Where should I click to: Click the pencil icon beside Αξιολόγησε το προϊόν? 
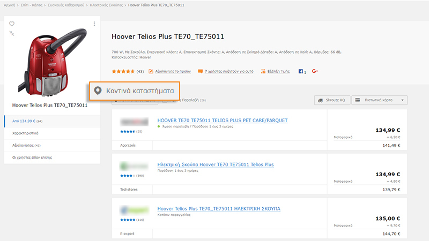point(151,71)
